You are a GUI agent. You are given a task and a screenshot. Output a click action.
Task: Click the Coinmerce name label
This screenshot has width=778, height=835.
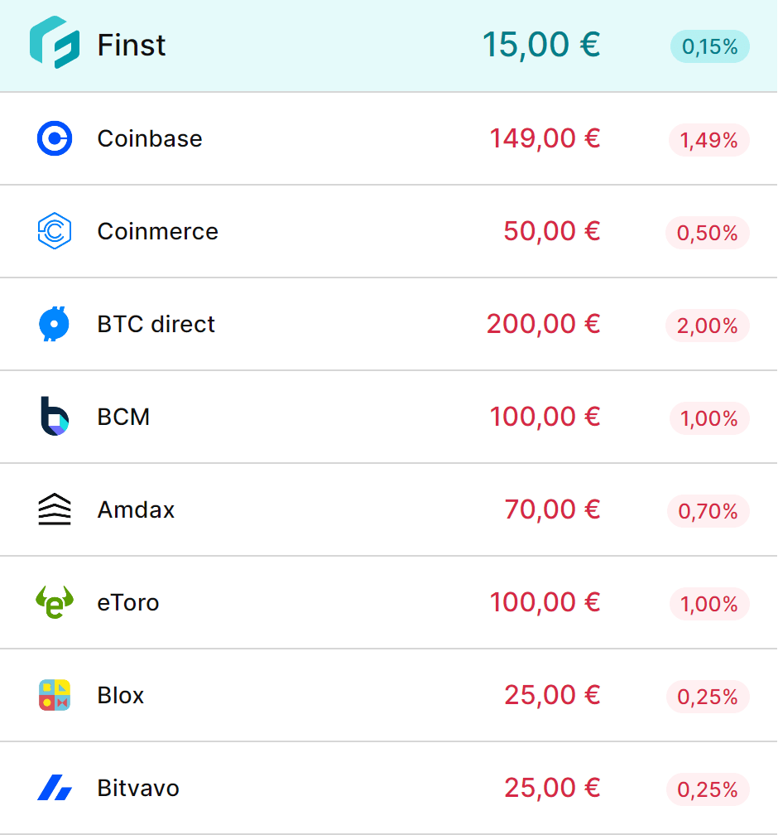pyautogui.click(x=157, y=231)
